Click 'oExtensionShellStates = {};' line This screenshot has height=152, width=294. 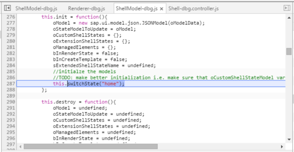(x=92, y=41)
